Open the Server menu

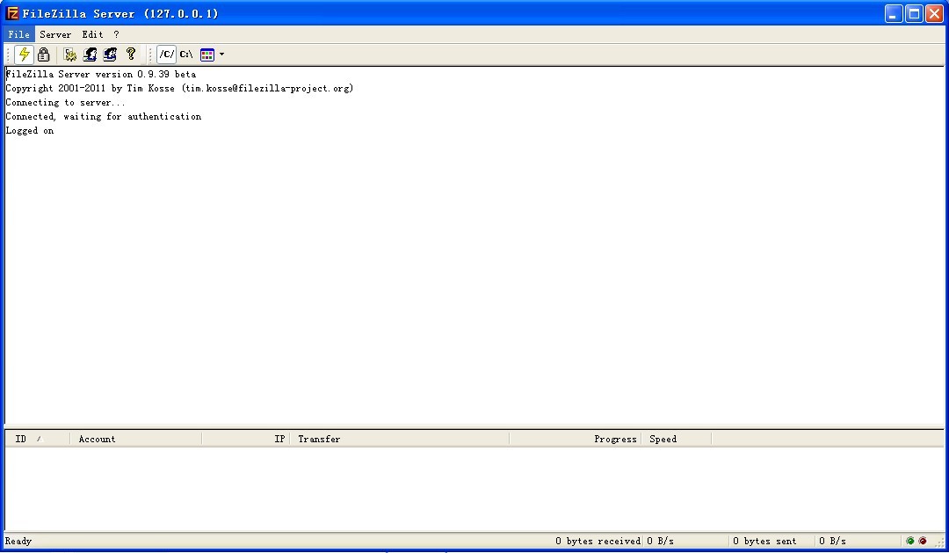click(x=55, y=34)
